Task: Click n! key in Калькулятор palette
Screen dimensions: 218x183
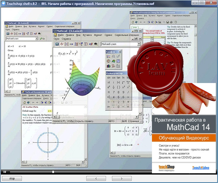Action: click(x=109, y=82)
